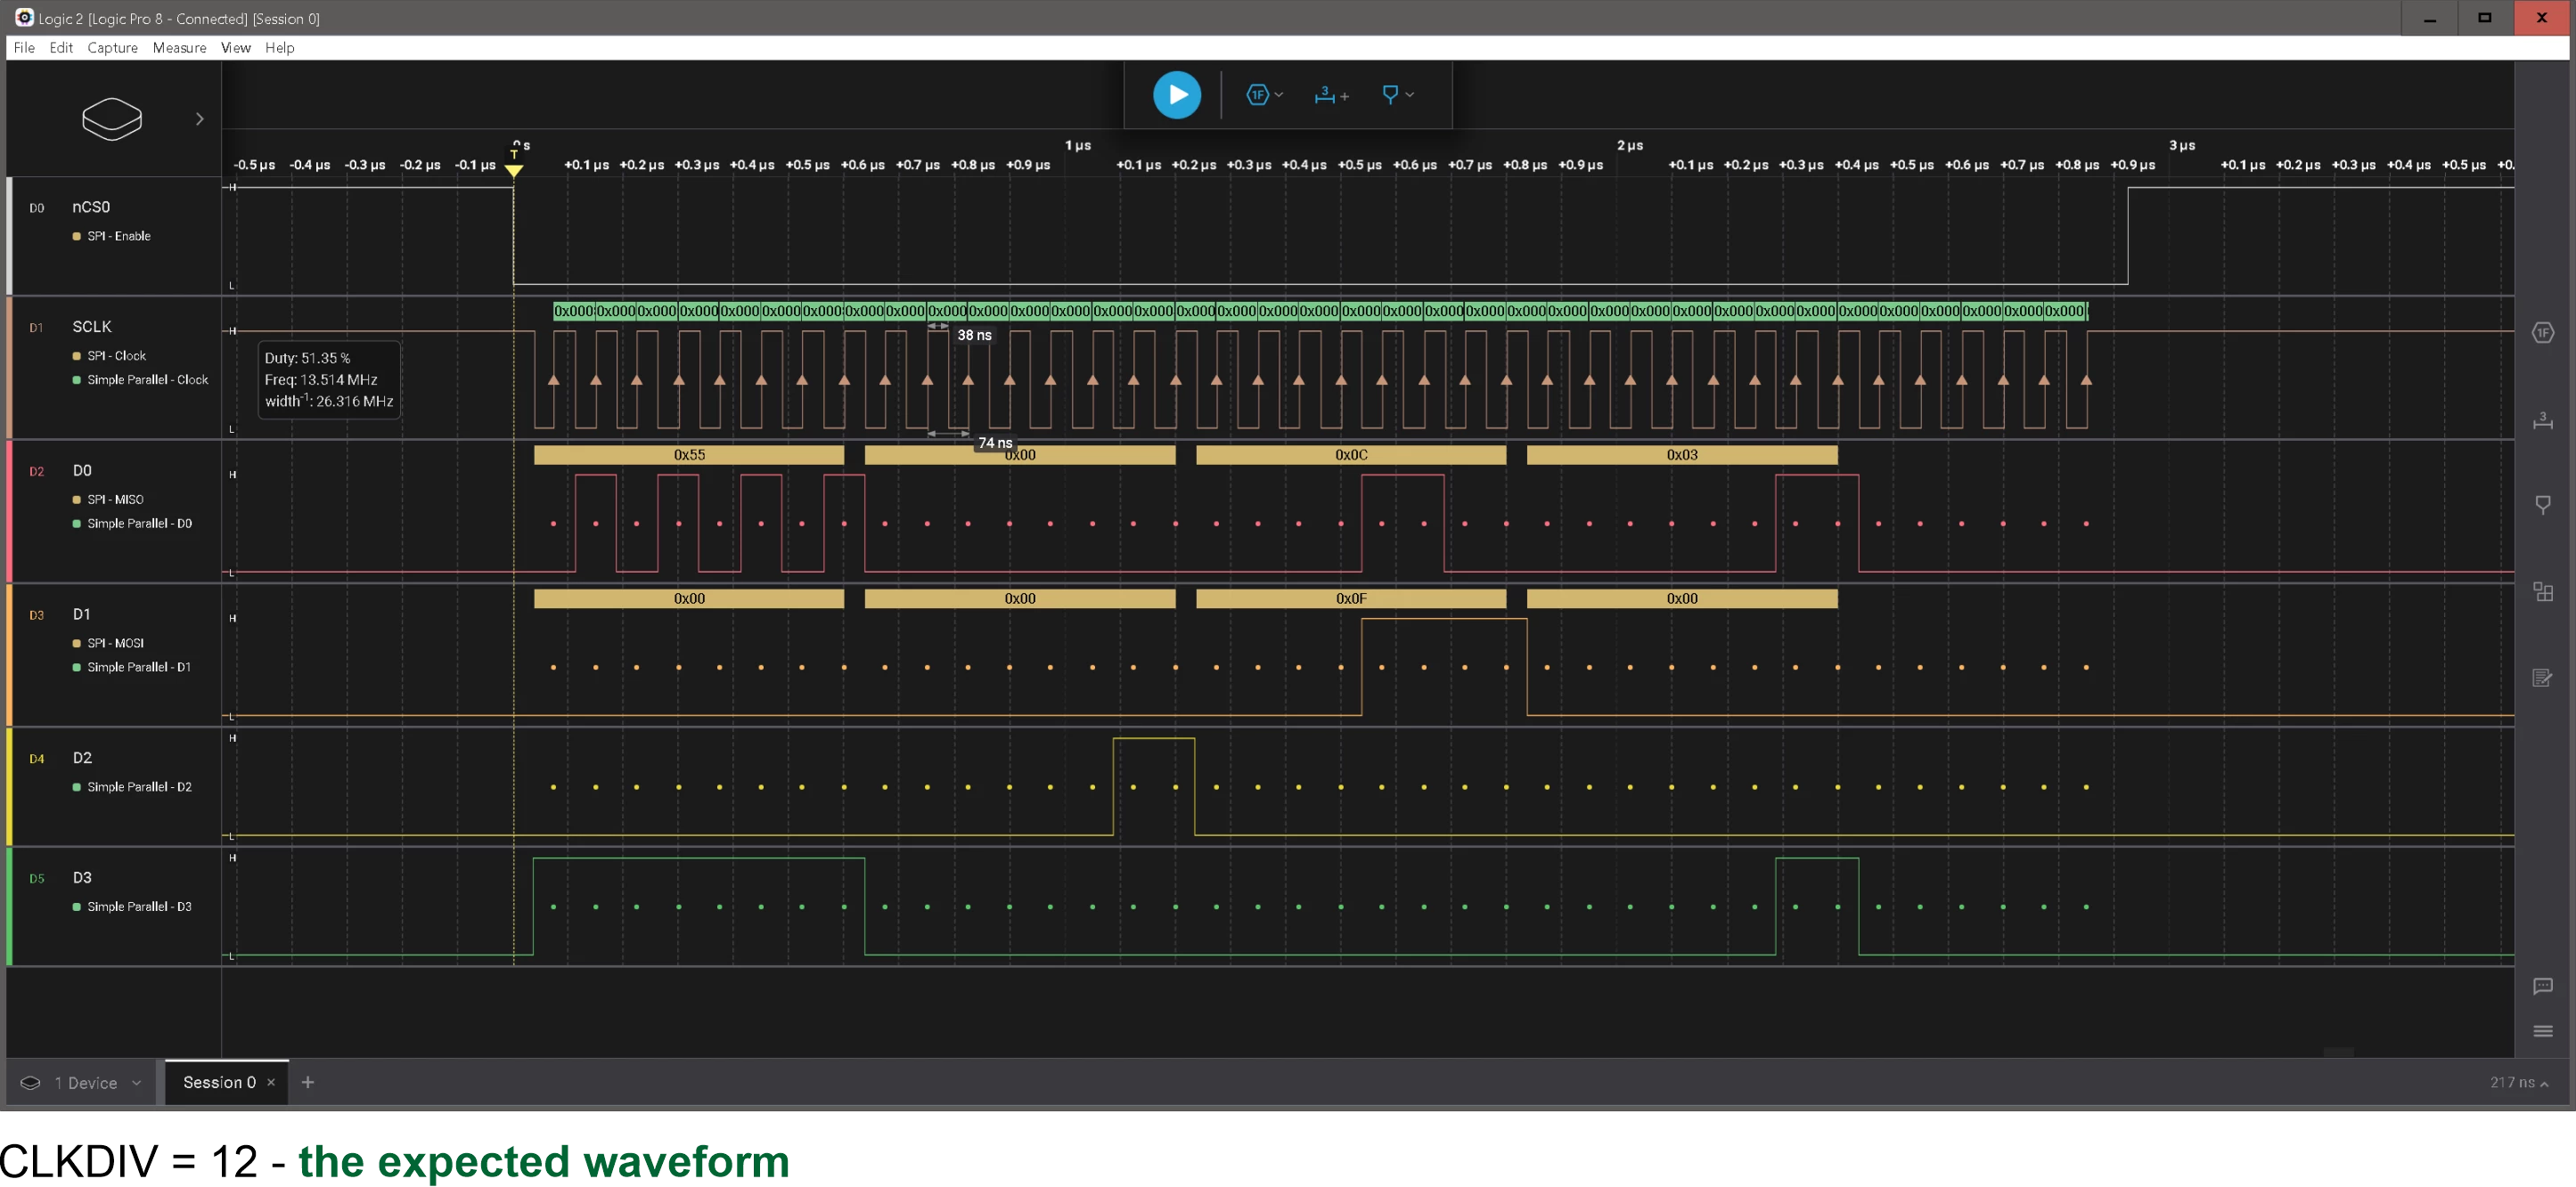Open Measurements panel in right sidebar
Screen dimensions: 2576x1187
point(2542,419)
